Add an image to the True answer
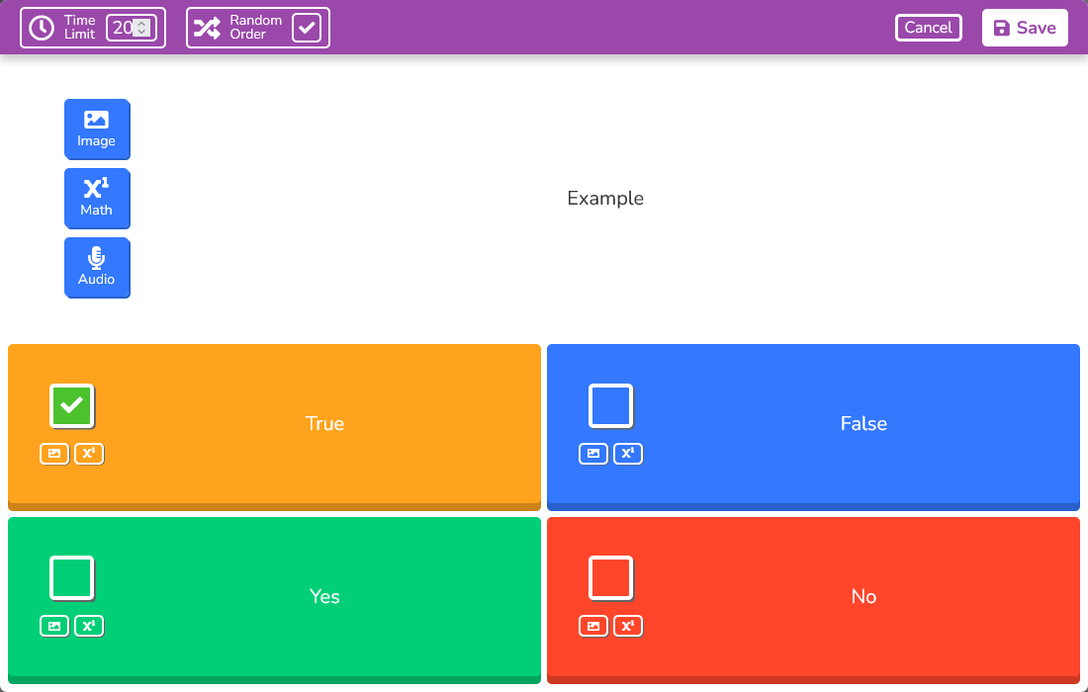This screenshot has width=1088, height=692. 54,454
